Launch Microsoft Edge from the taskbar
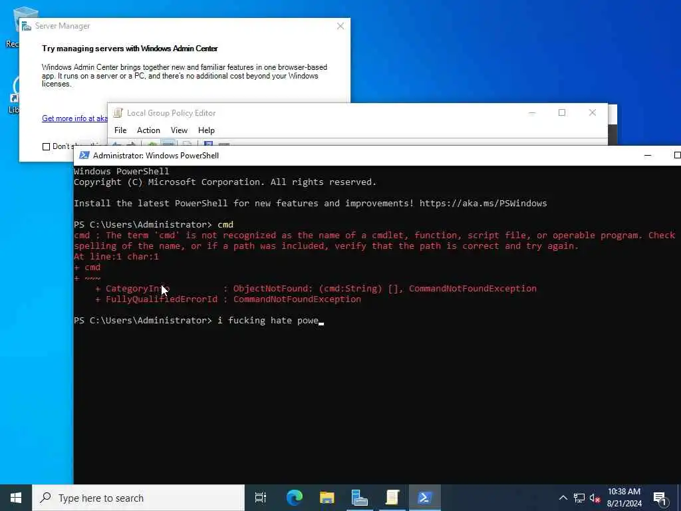 point(294,498)
